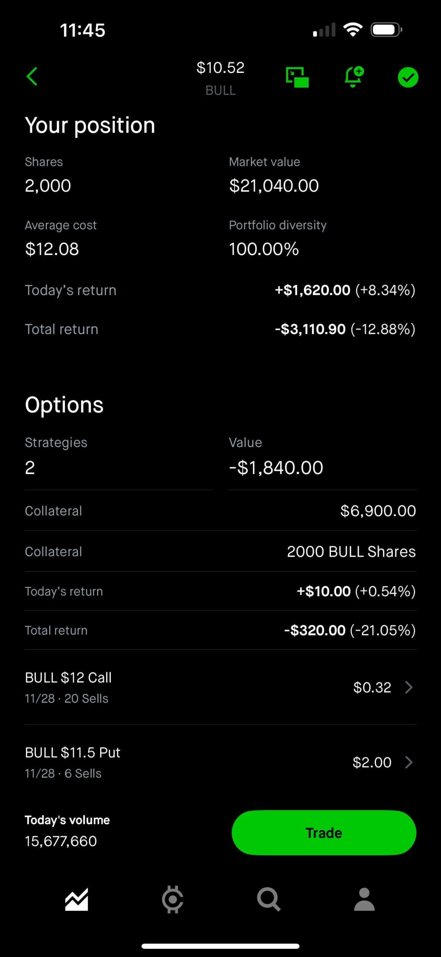The height and width of the screenshot is (957, 441).
Task: Expand the BULL $12 Call chevron
Action: (409, 687)
